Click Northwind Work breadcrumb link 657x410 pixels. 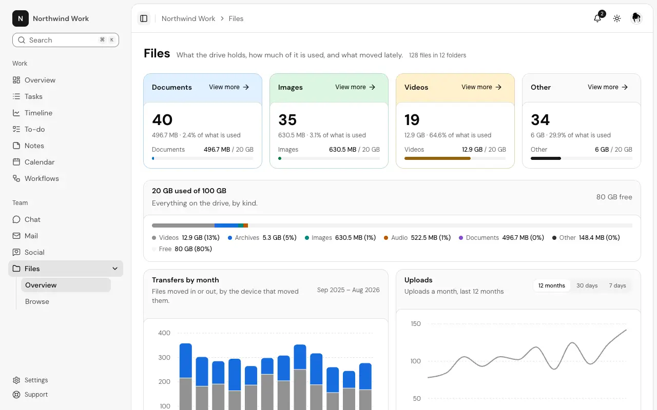188,18
